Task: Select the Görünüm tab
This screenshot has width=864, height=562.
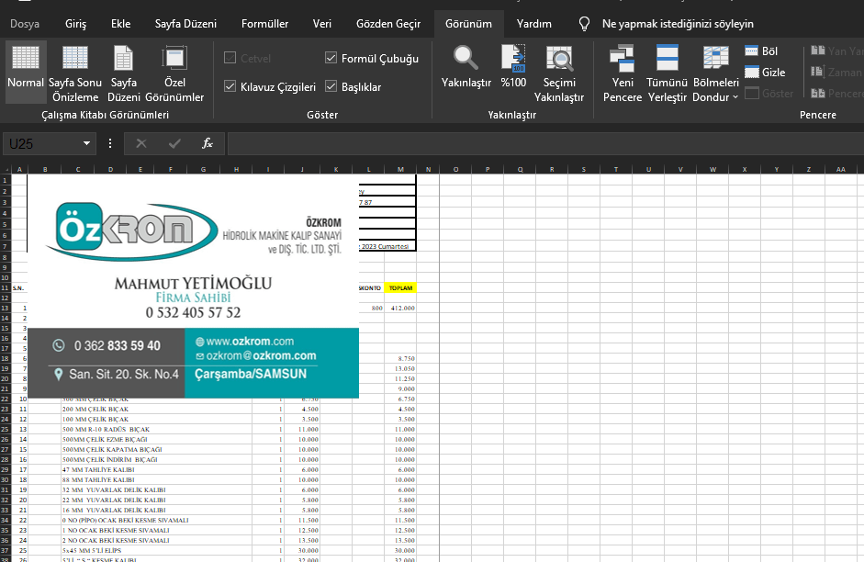Action: 468,24
